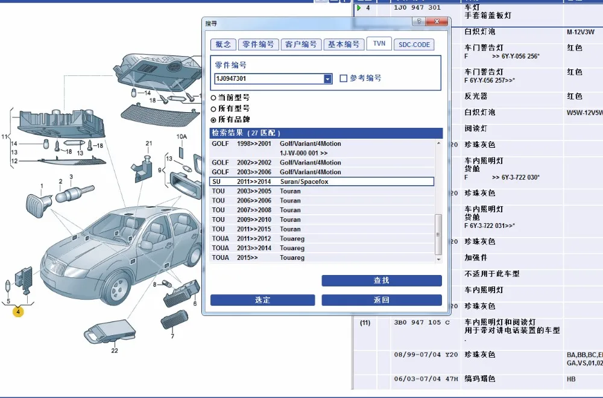The image size is (603, 398).
Task: Click the part number field 1J0947301
Action: [x=269, y=79]
